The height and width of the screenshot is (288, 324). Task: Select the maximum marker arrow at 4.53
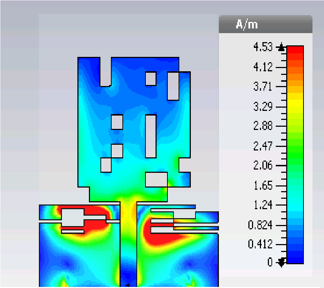(x=282, y=47)
